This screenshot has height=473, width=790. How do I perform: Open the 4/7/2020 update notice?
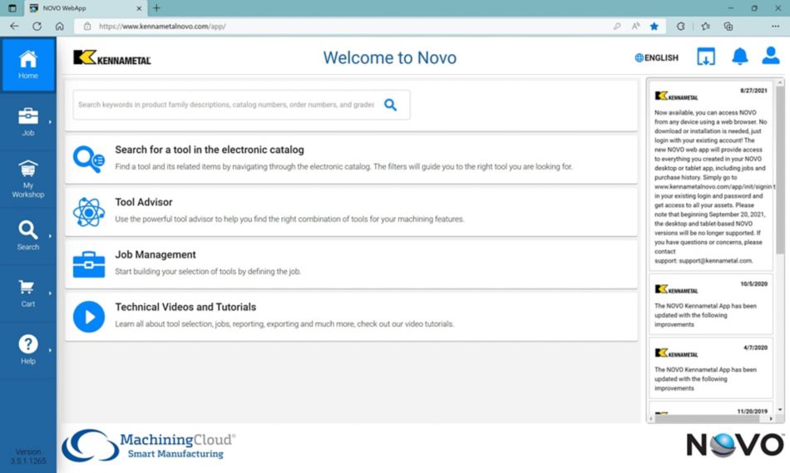tap(710, 368)
